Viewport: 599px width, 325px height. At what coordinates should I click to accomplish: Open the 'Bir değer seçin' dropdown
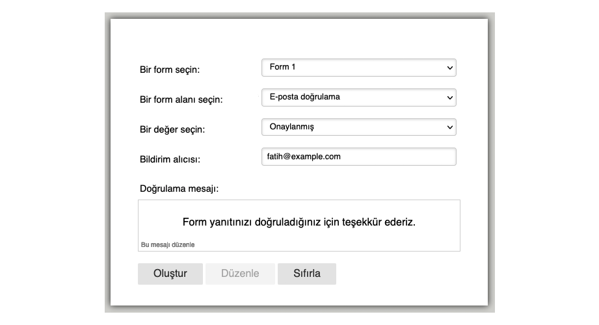pos(358,127)
